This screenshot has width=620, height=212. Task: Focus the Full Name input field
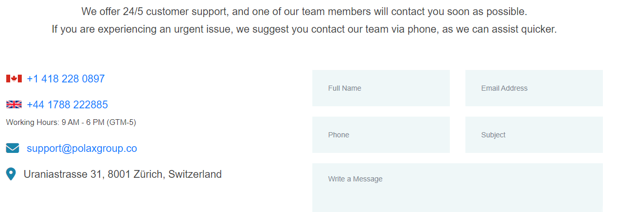pyautogui.click(x=381, y=88)
